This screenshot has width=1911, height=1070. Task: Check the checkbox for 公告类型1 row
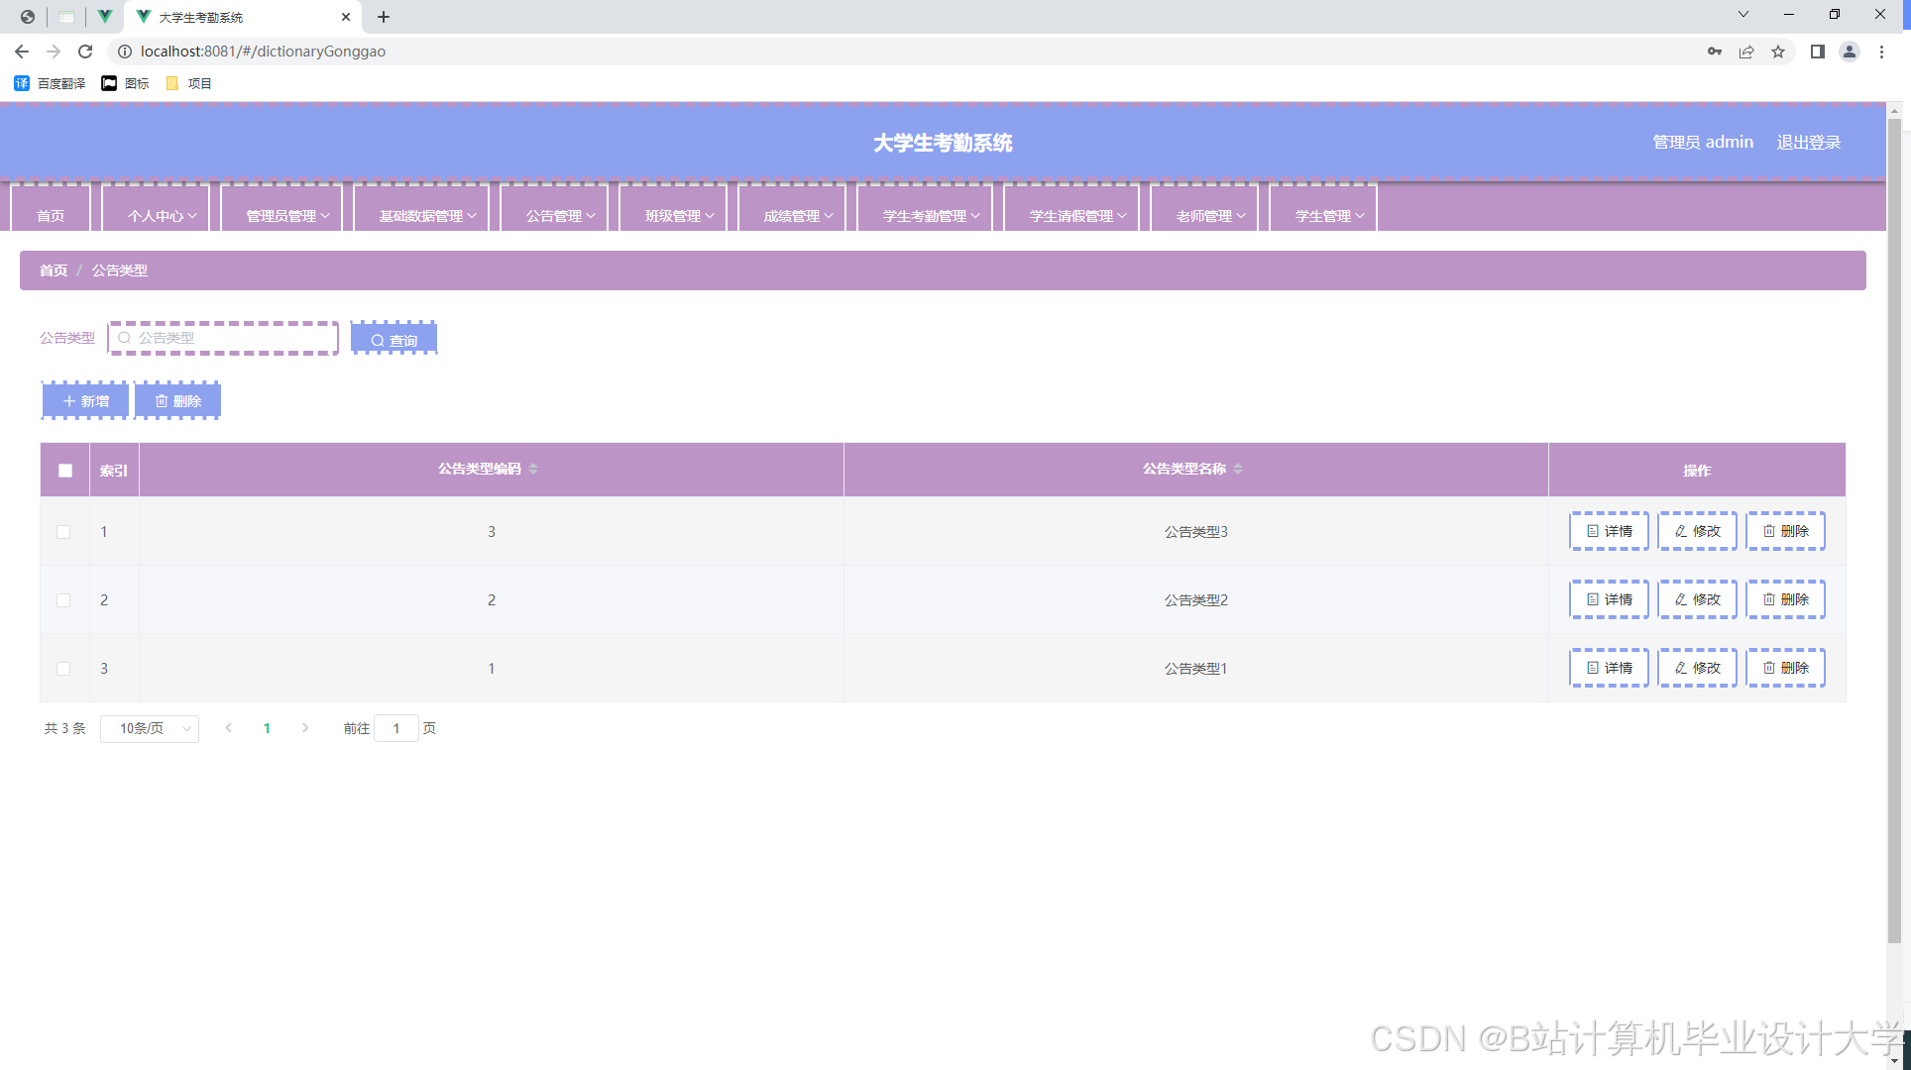[x=63, y=669]
